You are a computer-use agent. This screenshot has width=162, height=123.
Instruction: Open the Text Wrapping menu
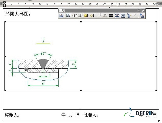pos(123,16)
